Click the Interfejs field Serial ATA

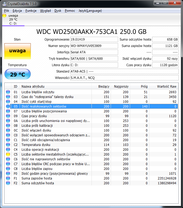click(94, 52)
